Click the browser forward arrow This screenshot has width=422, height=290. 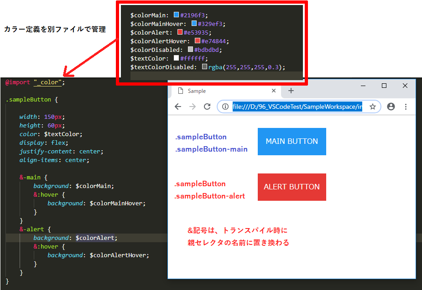(193, 107)
